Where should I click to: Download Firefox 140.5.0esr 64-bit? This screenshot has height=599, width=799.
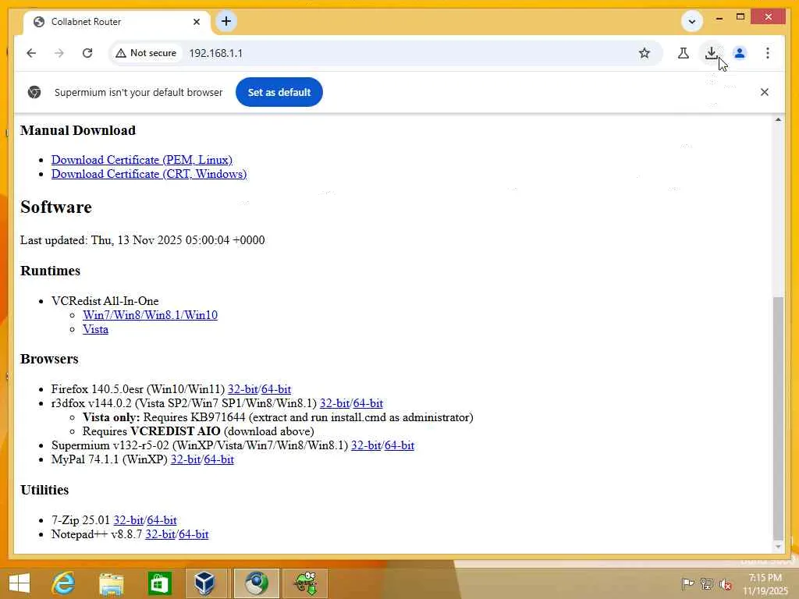275,389
